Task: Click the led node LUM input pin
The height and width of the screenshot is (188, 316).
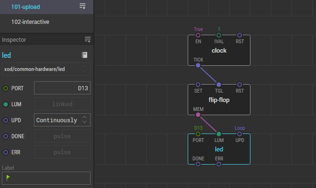Action: coord(219,134)
